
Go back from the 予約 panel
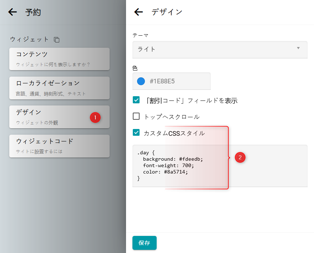(x=12, y=12)
